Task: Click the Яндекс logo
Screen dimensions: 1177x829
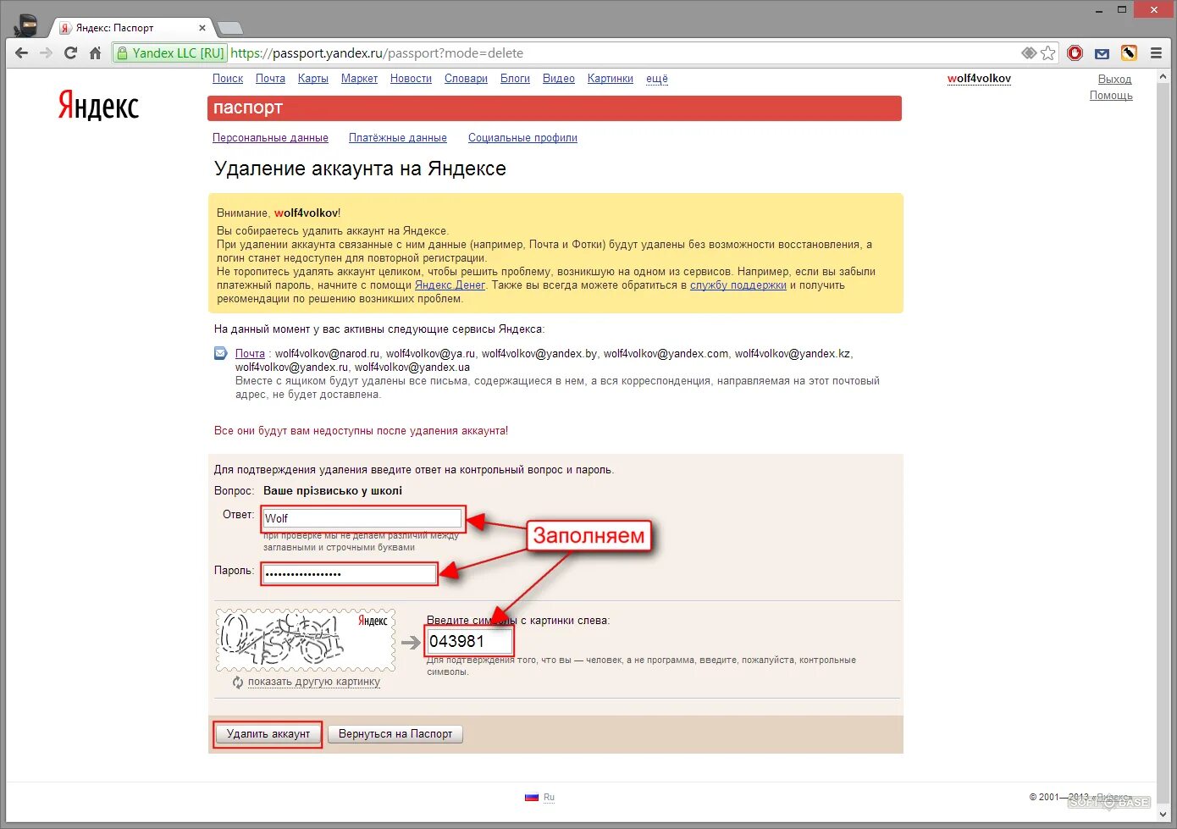Action: (x=98, y=106)
